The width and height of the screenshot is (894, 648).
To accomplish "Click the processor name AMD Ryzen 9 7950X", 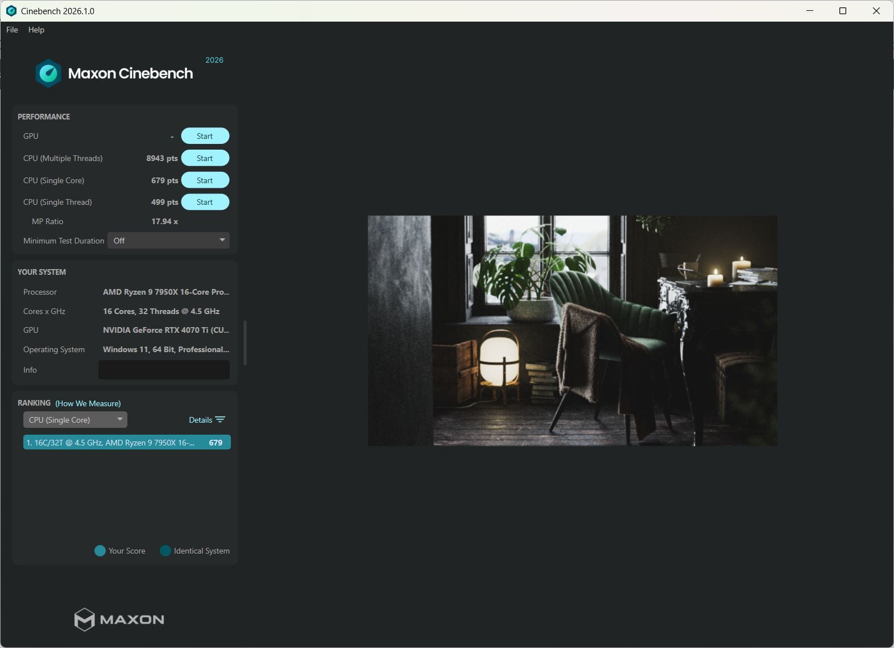I will click(x=166, y=292).
